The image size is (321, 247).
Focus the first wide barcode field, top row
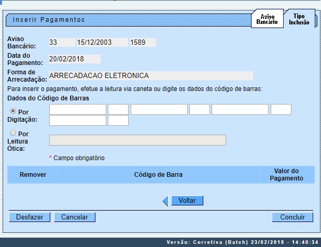78,109
